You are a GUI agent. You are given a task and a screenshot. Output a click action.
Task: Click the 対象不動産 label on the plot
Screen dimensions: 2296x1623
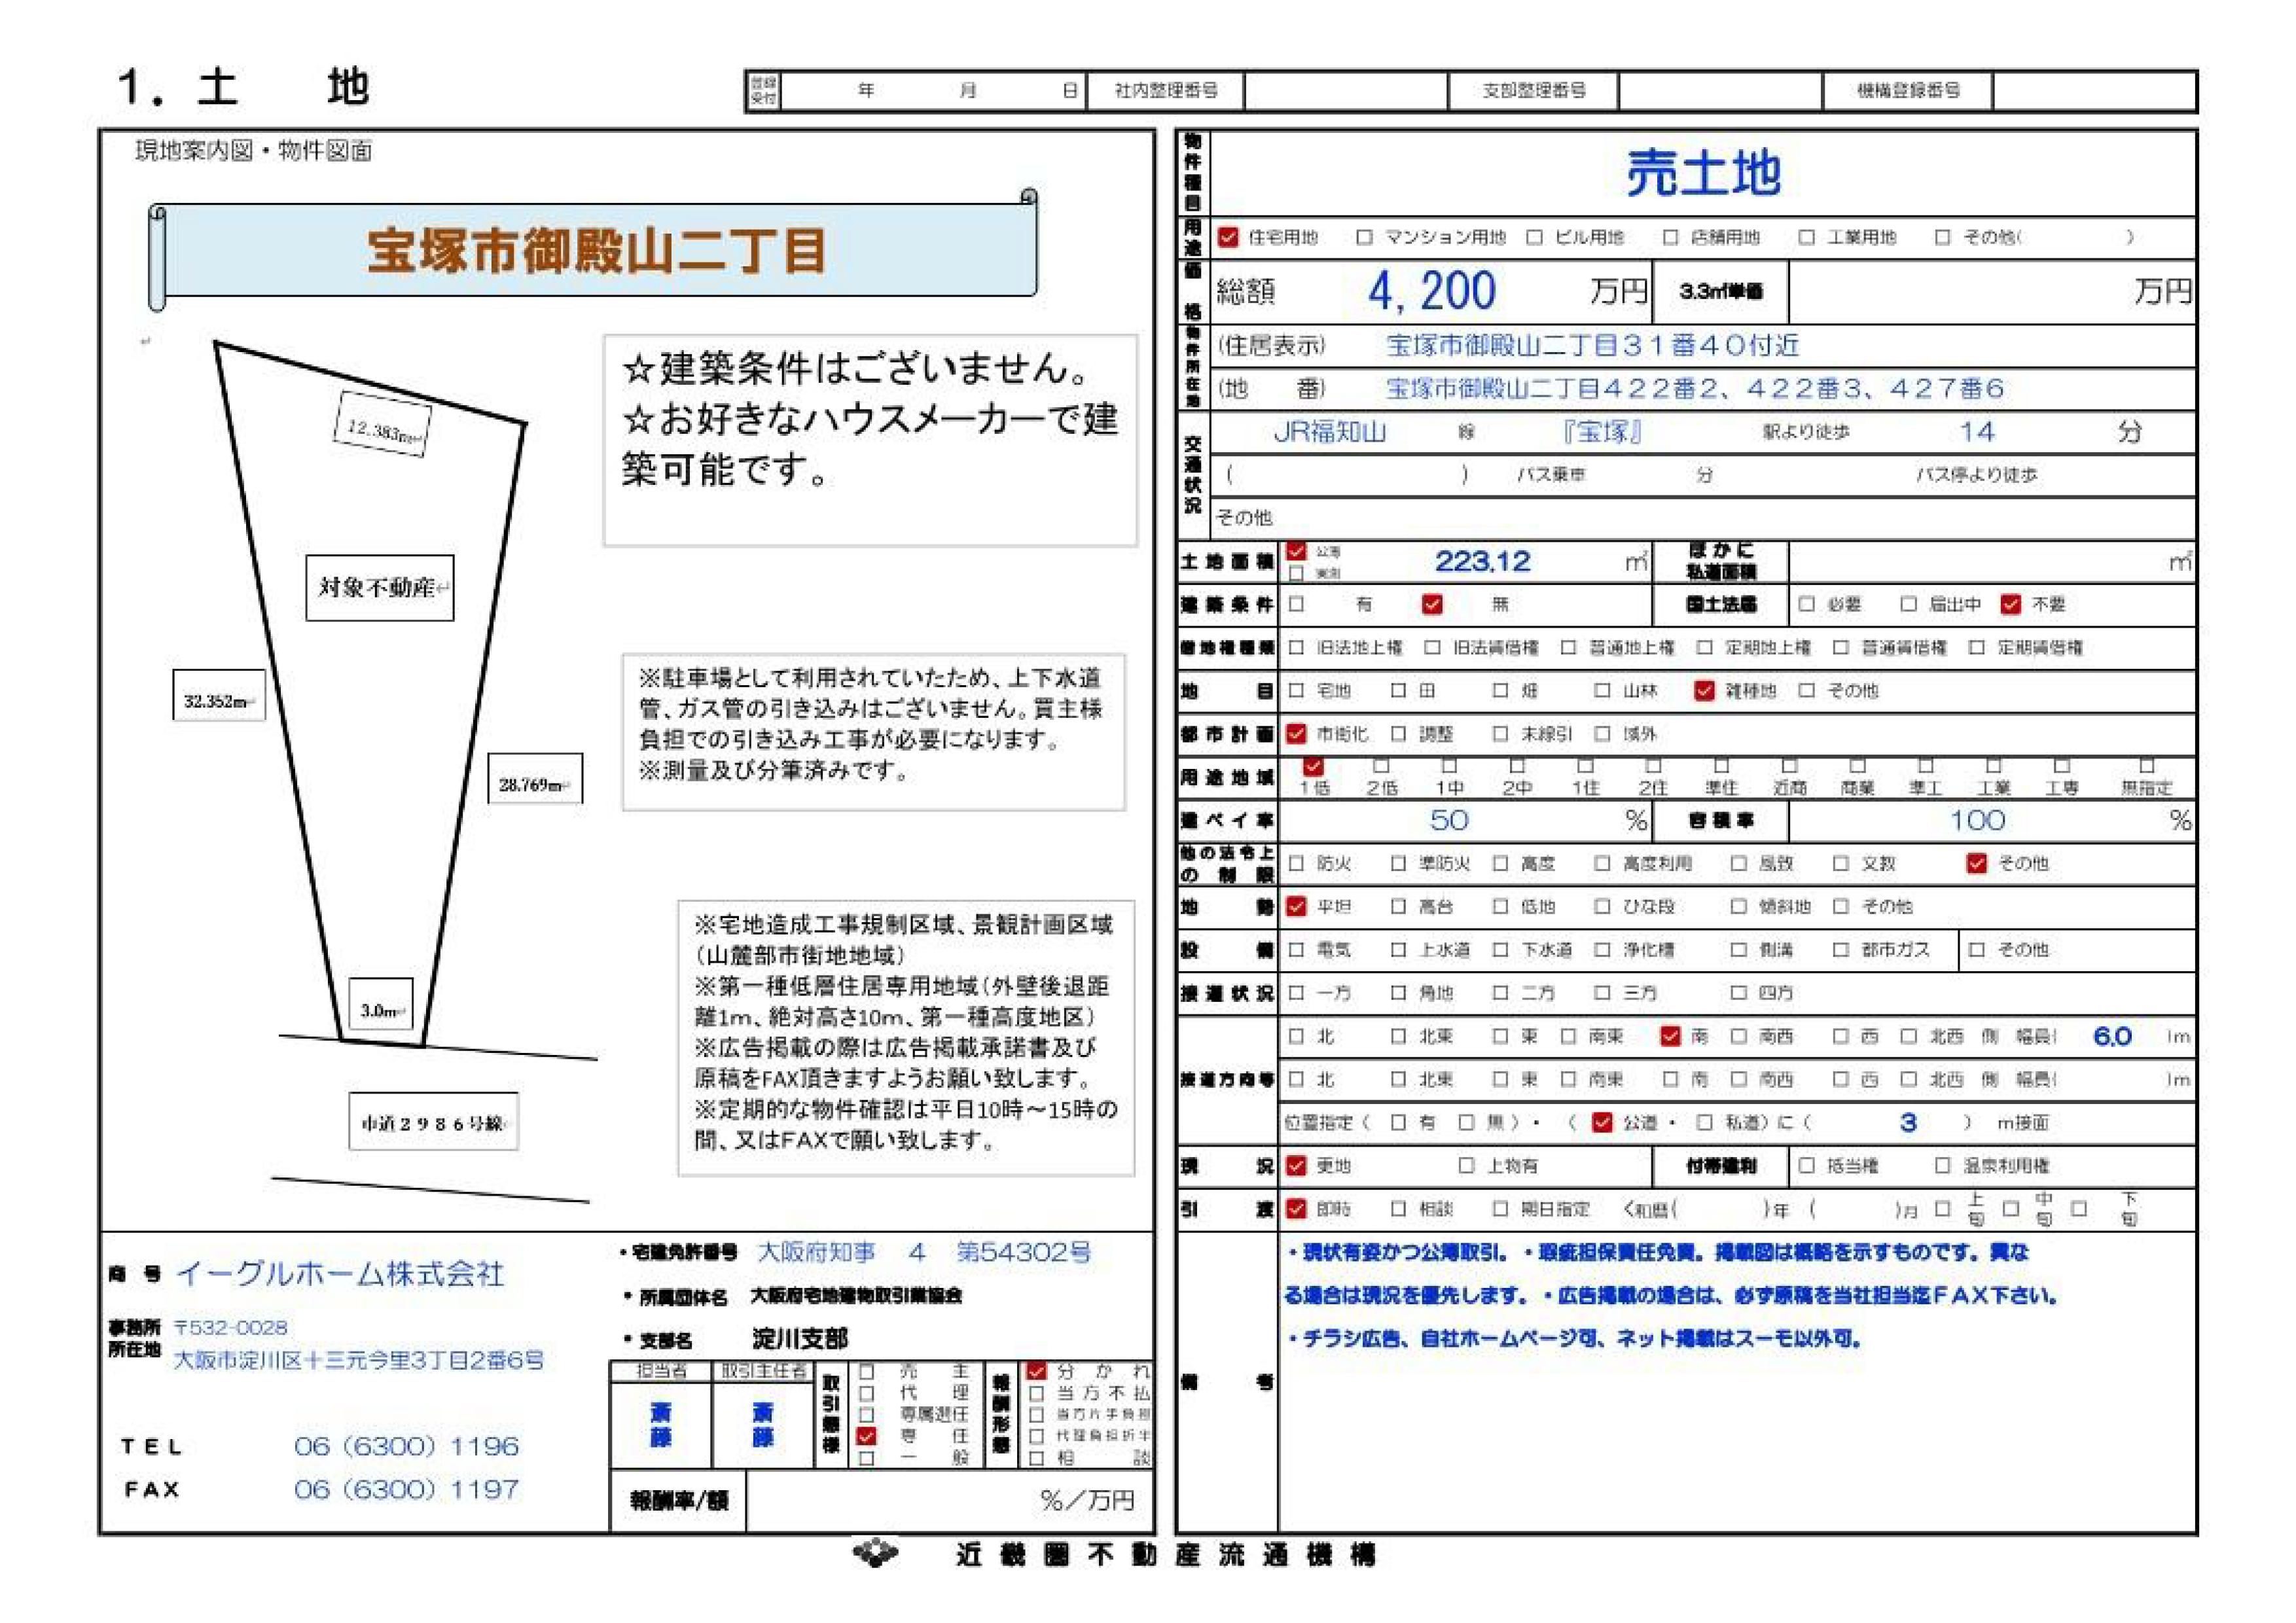click(x=379, y=588)
